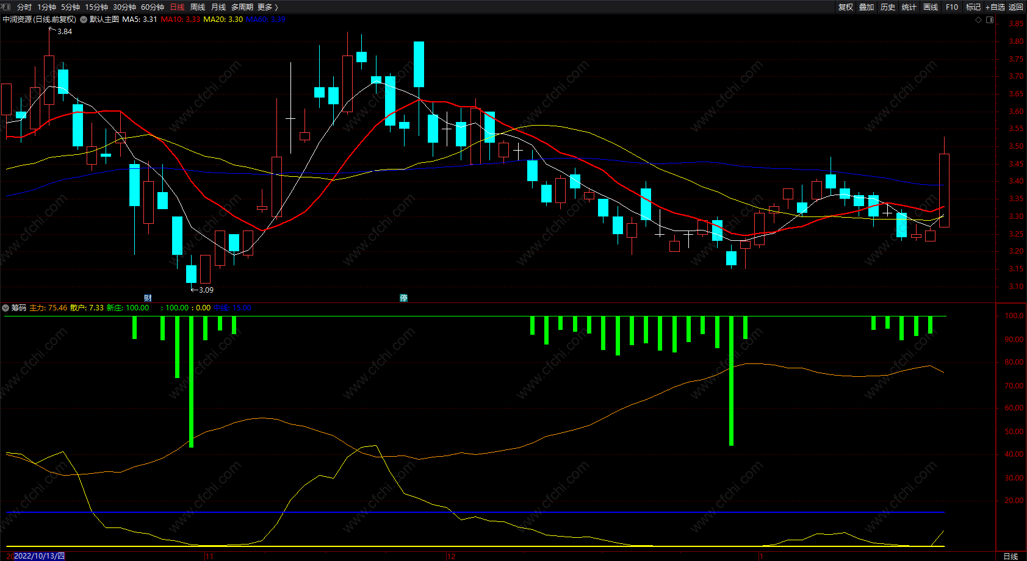
Task: Expand the 更多 periods menu
Action: pyautogui.click(x=268, y=7)
